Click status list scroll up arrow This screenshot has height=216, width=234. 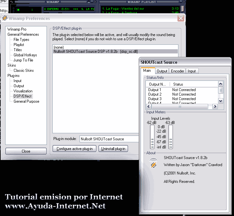pos(220,84)
